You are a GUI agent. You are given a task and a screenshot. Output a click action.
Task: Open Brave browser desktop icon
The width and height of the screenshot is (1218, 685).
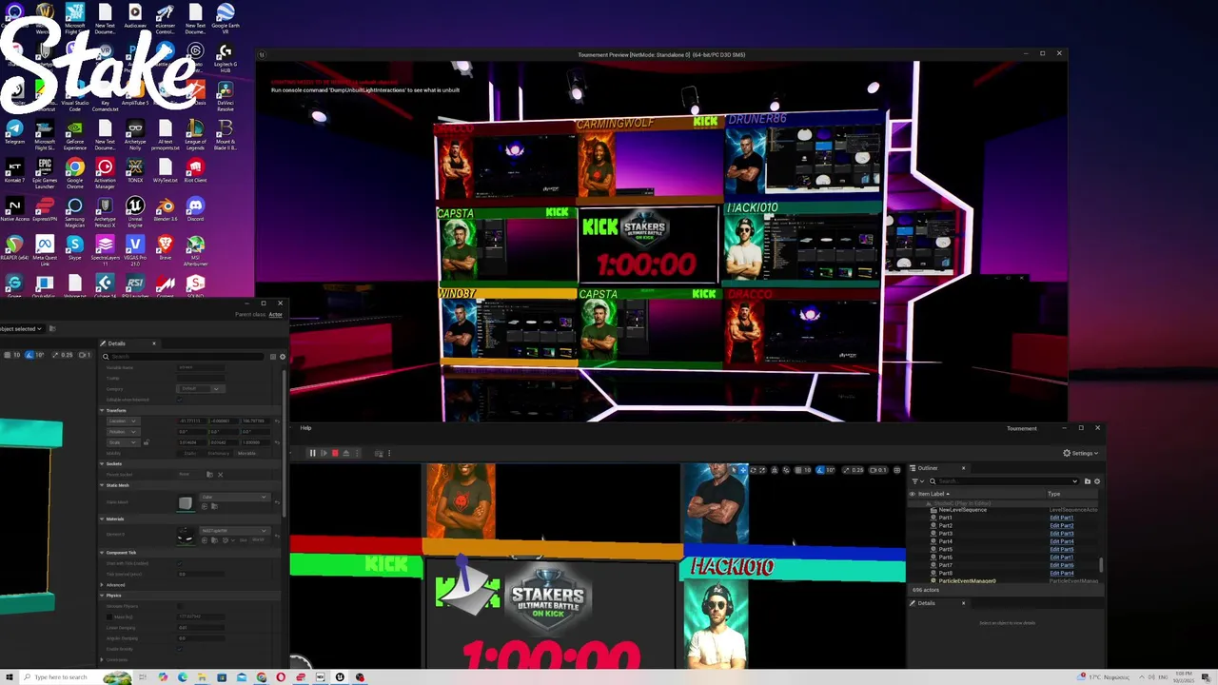tap(166, 249)
